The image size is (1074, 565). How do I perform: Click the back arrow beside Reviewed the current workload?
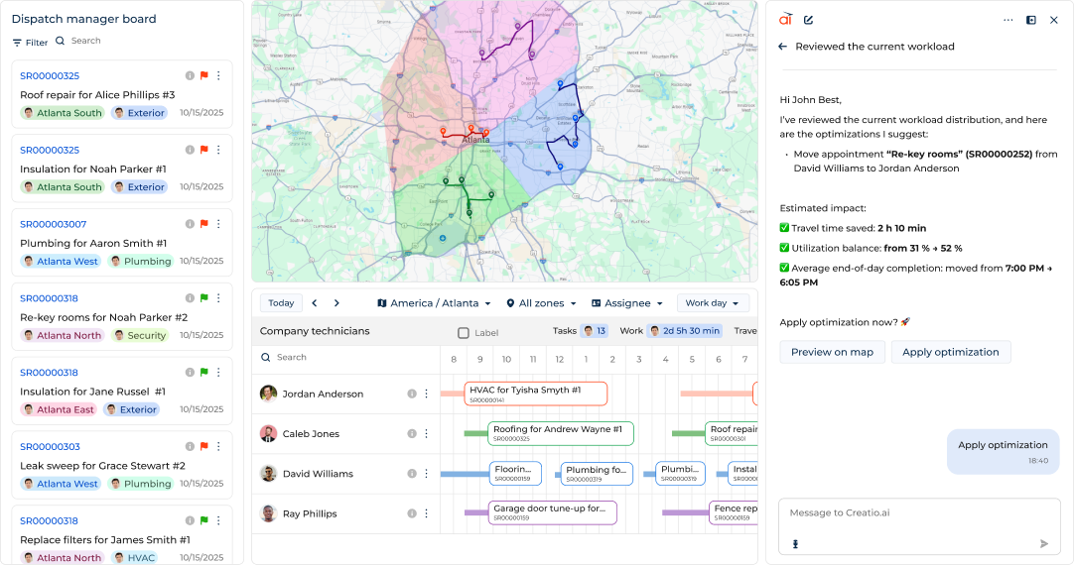tap(783, 47)
